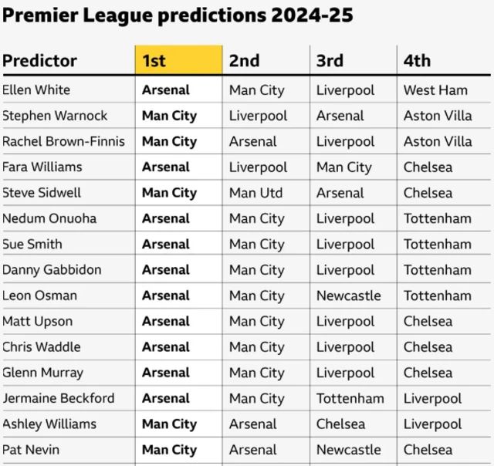This screenshot has width=494, height=466.
Task: Click Fara Williams' 3rd place pick Man City
Action: 343,167
